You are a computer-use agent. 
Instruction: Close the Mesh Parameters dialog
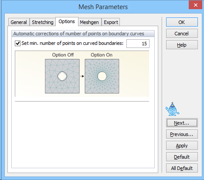pos(195,5)
